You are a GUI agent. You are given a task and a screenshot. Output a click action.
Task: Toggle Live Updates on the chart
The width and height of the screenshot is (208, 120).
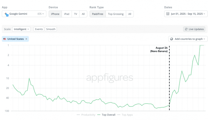pos(194,29)
